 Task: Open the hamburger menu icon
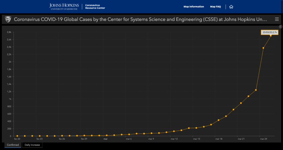[x=277, y=19]
